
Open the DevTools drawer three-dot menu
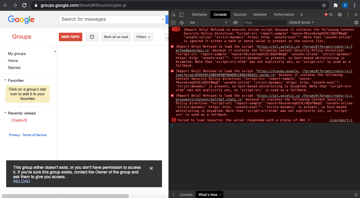tap(173, 195)
